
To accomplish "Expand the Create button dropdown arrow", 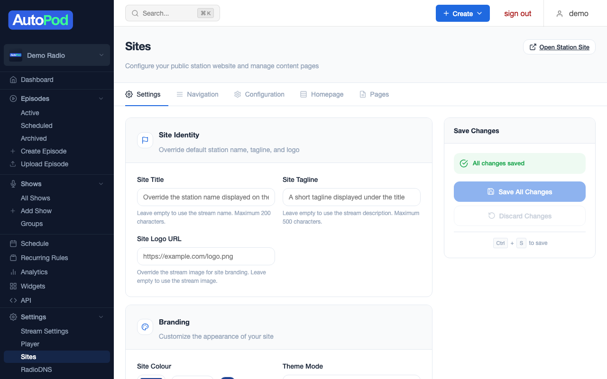I will (x=479, y=13).
